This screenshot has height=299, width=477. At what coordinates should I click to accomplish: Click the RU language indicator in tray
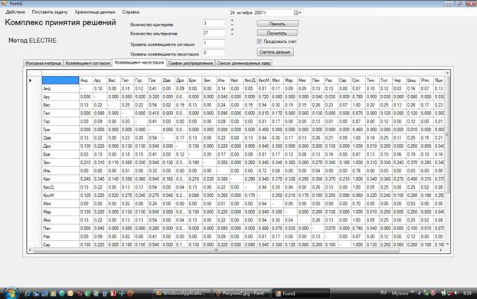[x=384, y=293]
